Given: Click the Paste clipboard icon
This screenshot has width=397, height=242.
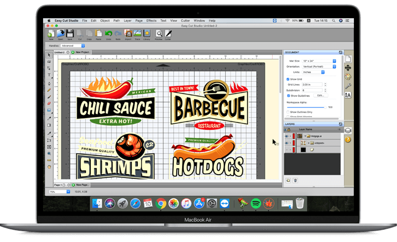Looking at the screenshot, I should click(99, 33).
